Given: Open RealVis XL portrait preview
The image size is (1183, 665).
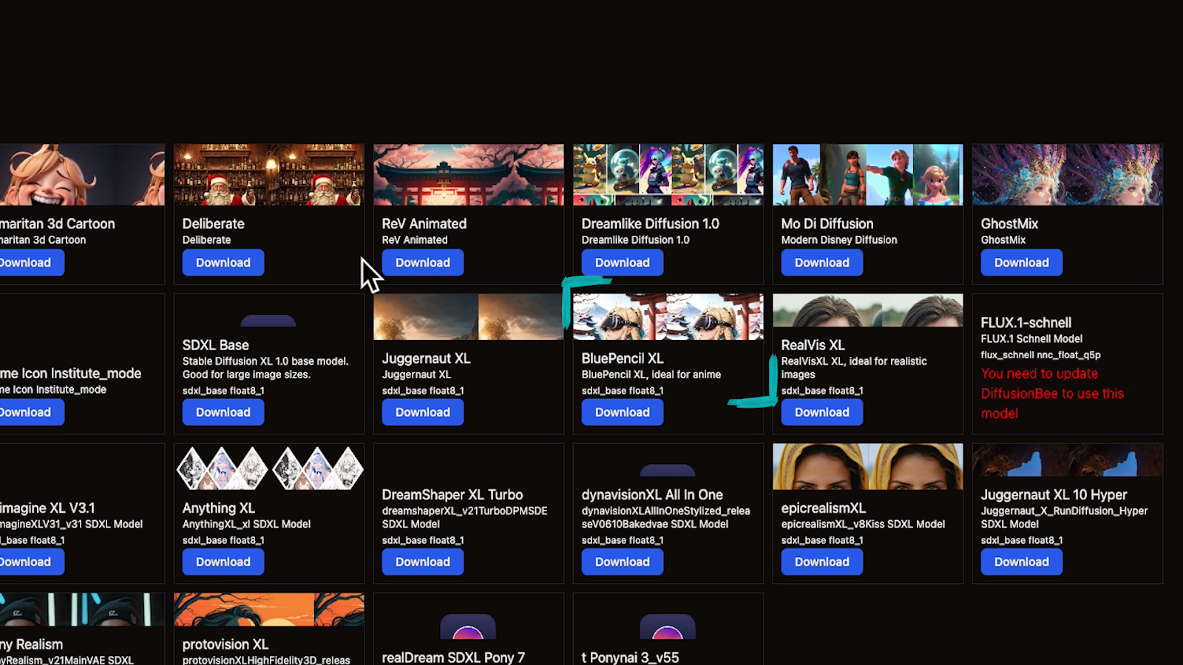Looking at the screenshot, I should pyautogui.click(x=868, y=310).
